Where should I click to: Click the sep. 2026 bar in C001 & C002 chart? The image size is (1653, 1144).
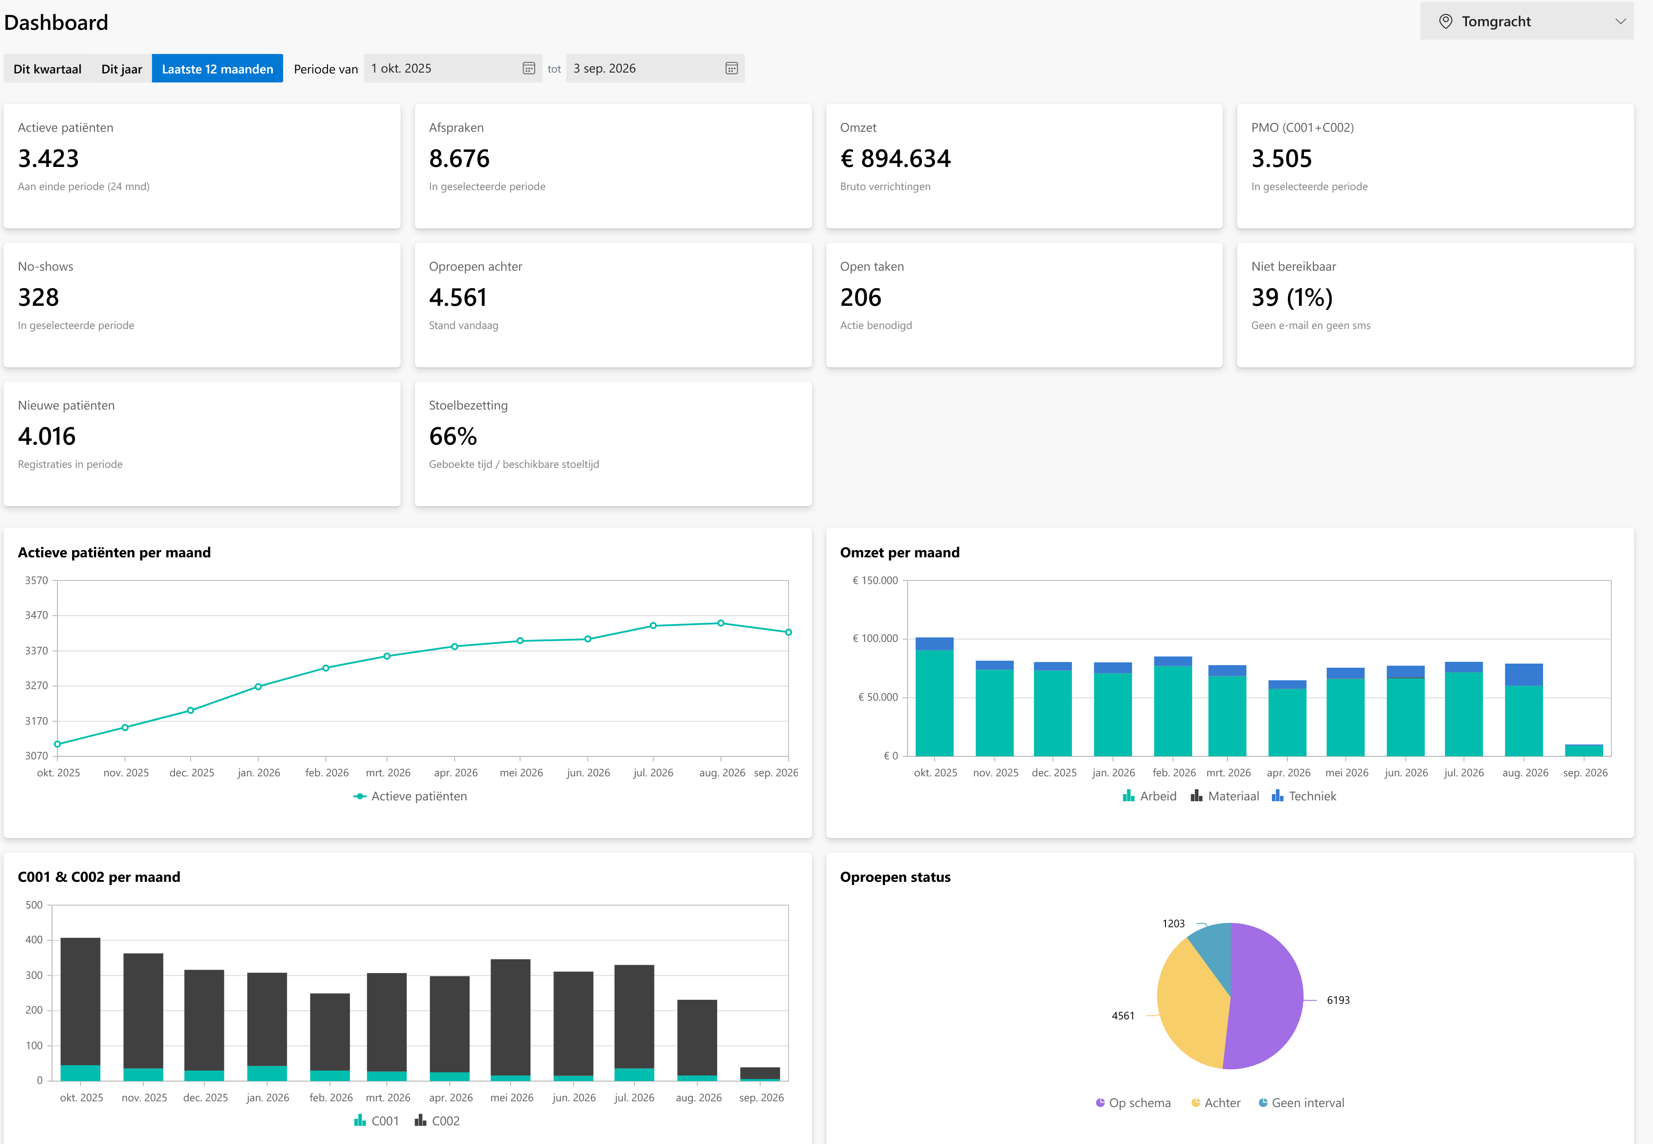[x=760, y=1074]
